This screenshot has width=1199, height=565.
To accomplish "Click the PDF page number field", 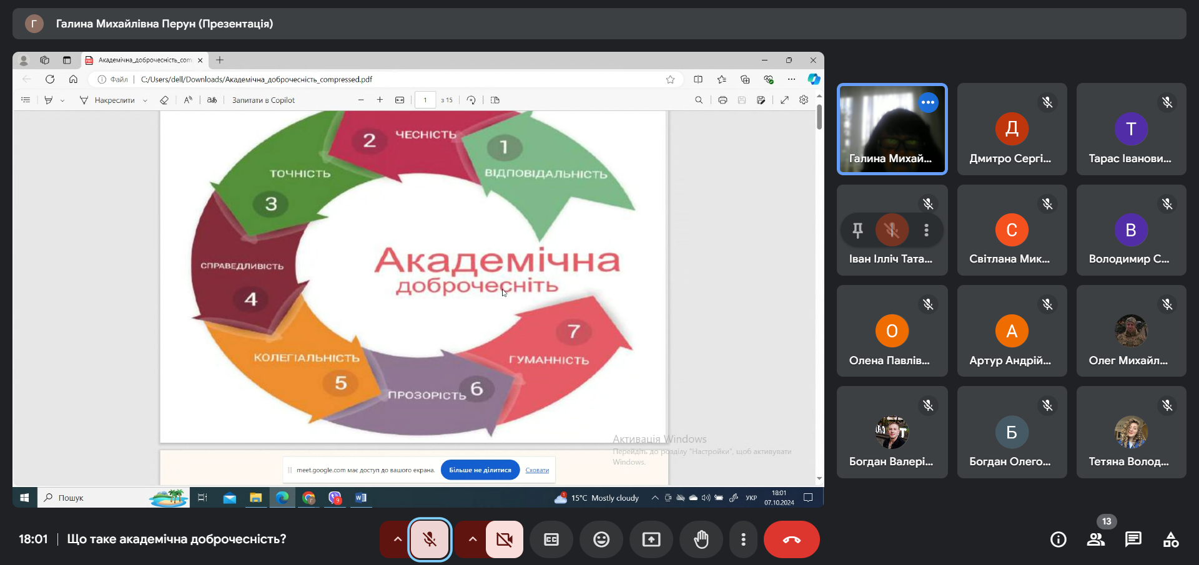I will tap(425, 100).
